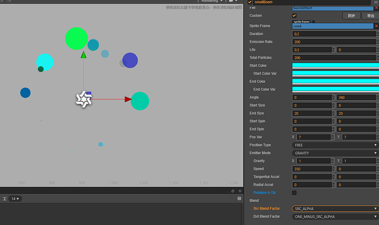Click the Speed variance field
This screenshot has width=379, height=225.
click(356, 169)
